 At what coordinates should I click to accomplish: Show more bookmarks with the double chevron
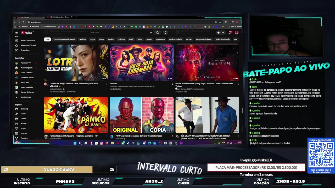[x=223, y=27]
